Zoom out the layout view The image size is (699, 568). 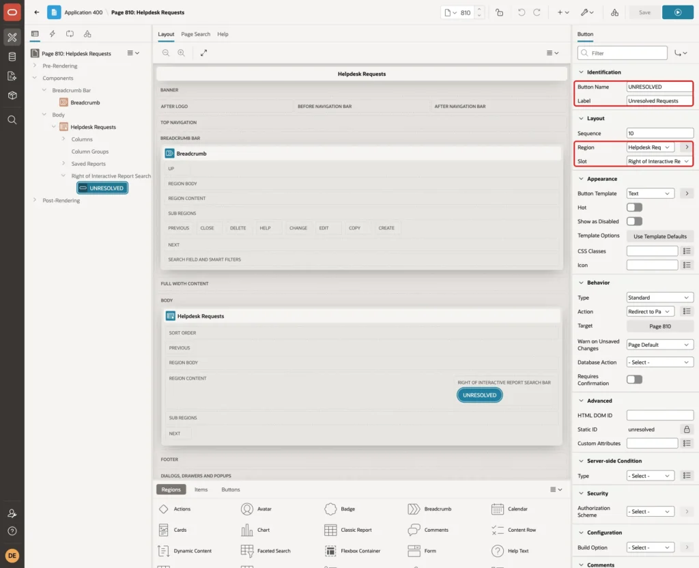(x=166, y=53)
